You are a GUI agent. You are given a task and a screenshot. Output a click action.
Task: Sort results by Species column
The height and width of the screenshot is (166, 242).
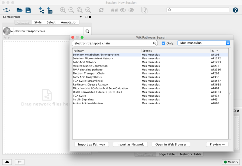click(176, 51)
